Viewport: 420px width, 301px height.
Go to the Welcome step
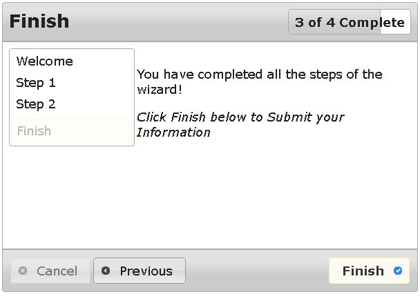[44, 61]
